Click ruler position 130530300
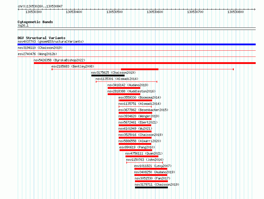 pyautogui.click(x=34, y=12)
